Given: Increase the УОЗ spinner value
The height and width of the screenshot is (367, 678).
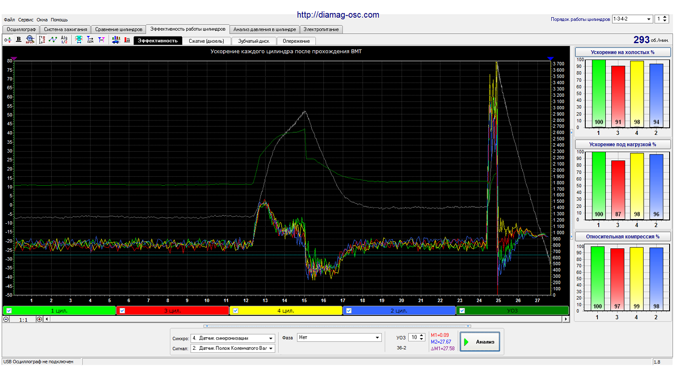Looking at the screenshot, I should [422, 335].
